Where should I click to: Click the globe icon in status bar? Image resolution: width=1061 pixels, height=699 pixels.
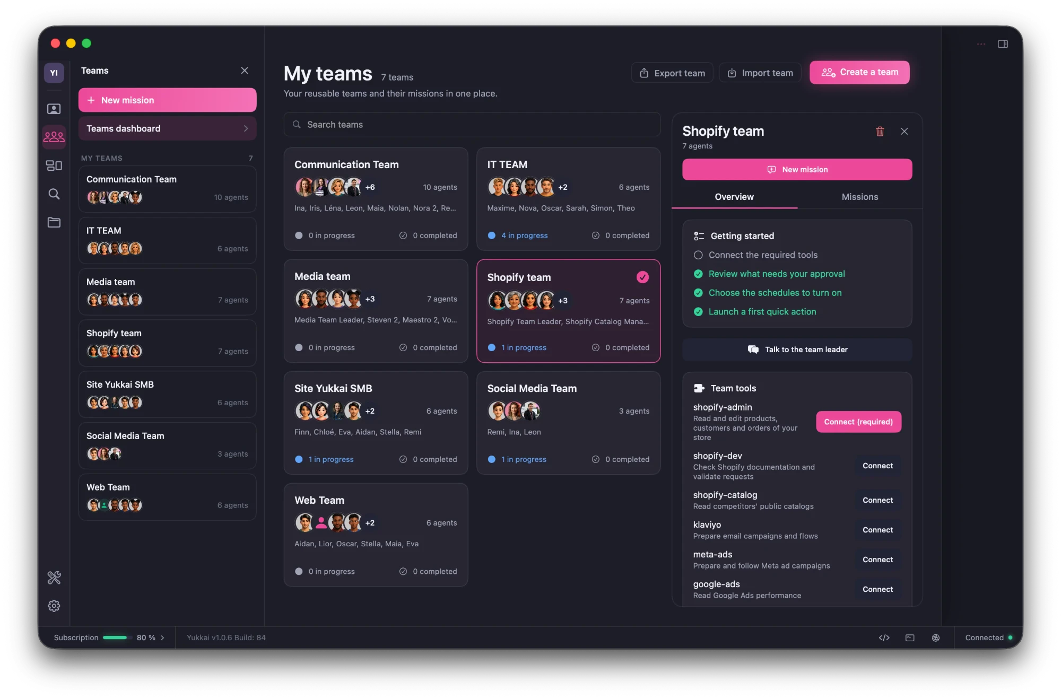(x=936, y=637)
